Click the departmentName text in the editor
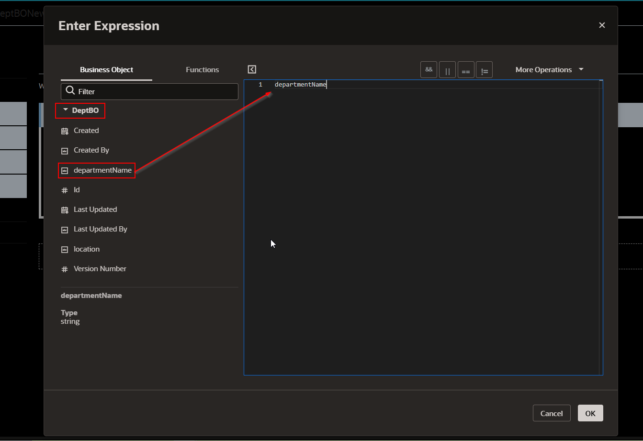The image size is (643, 441). 300,85
